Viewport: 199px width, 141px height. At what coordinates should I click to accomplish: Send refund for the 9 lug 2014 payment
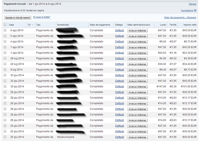(x=137, y=70)
